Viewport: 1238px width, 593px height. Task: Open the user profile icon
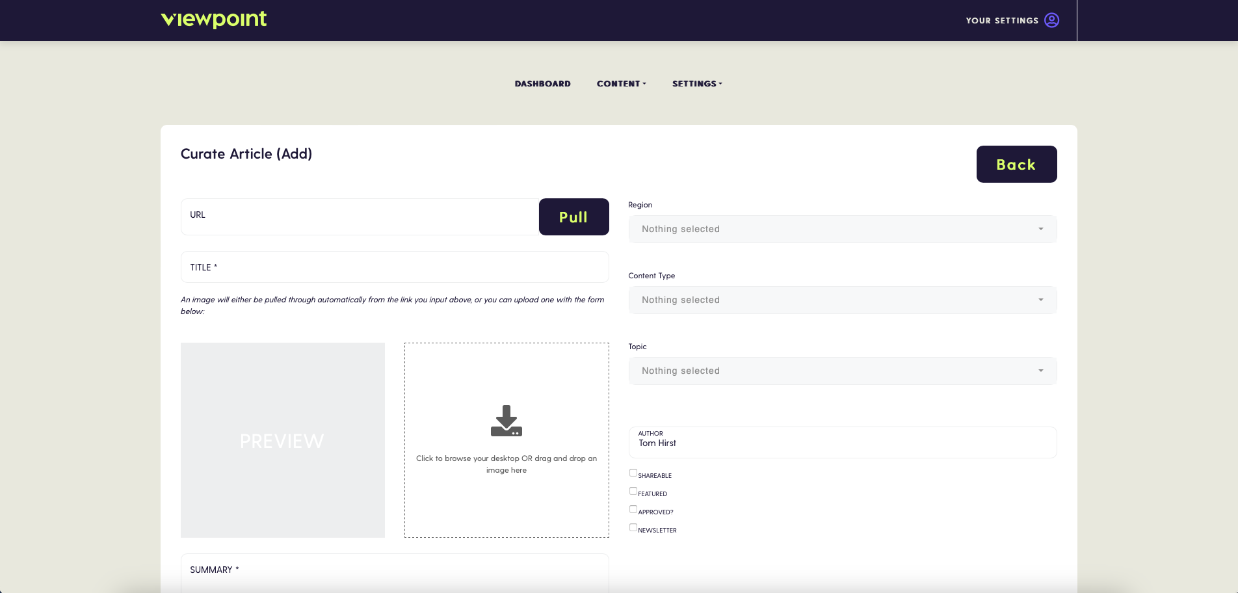1051,20
